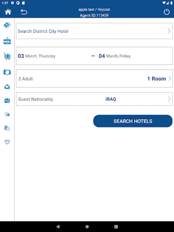Tap the power logout icon
Image resolution: width=174 pixels, height=232 pixels.
(167, 12)
